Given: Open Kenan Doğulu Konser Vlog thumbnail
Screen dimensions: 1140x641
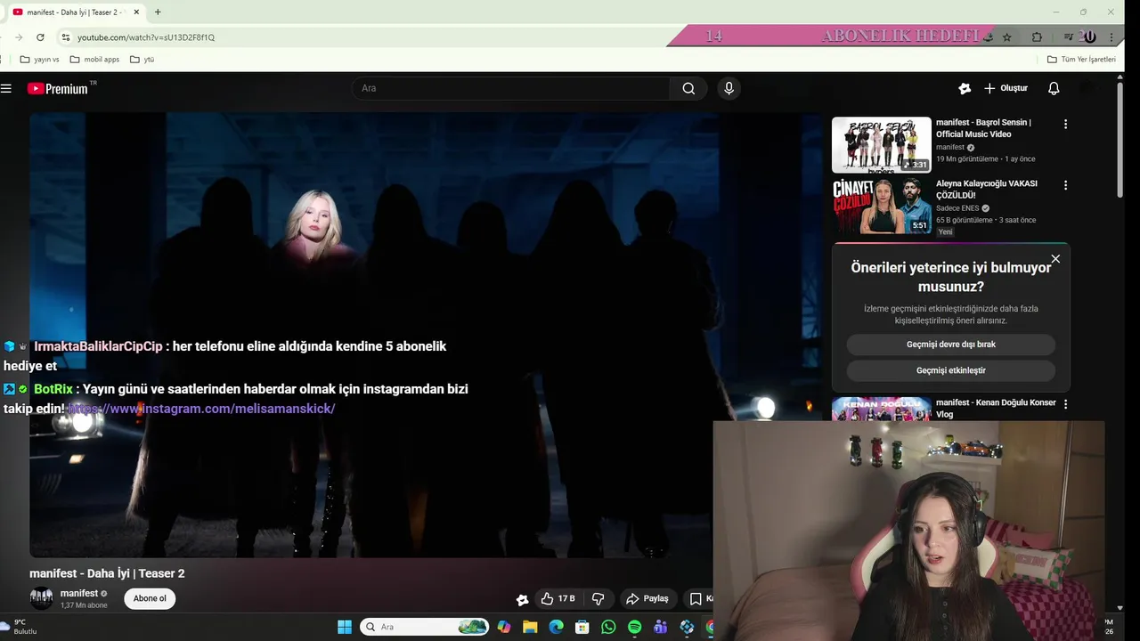Looking at the screenshot, I should 882,409.
